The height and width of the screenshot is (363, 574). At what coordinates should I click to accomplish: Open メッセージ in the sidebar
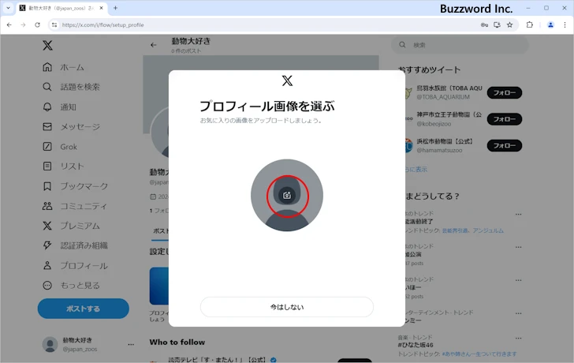click(71, 127)
